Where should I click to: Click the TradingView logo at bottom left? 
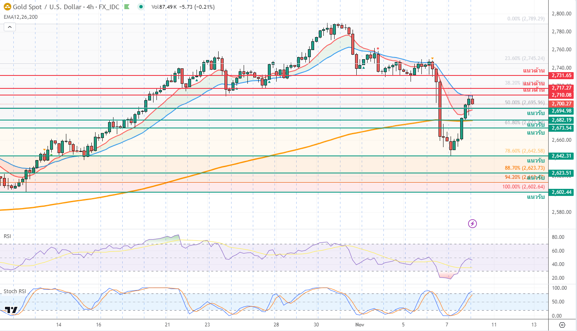click(11, 310)
